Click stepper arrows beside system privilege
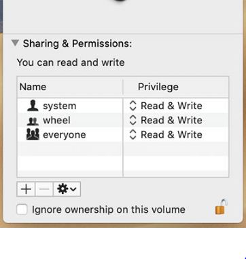The width and height of the screenshot is (246, 259). (x=133, y=106)
